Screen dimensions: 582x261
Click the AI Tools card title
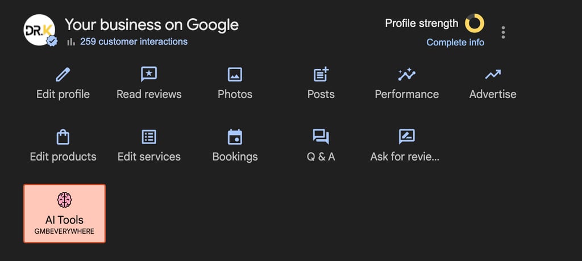[x=65, y=220]
